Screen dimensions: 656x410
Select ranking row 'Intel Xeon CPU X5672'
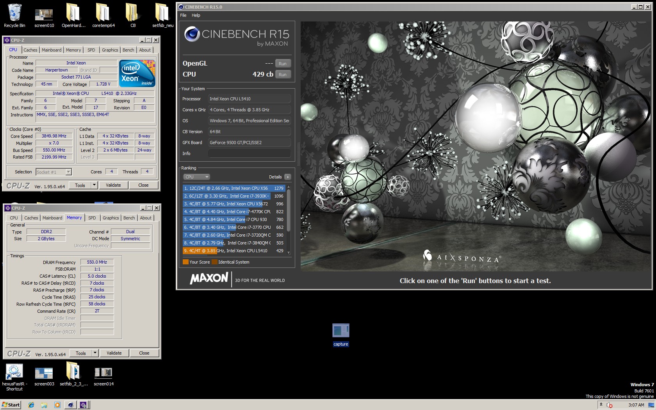coord(234,204)
